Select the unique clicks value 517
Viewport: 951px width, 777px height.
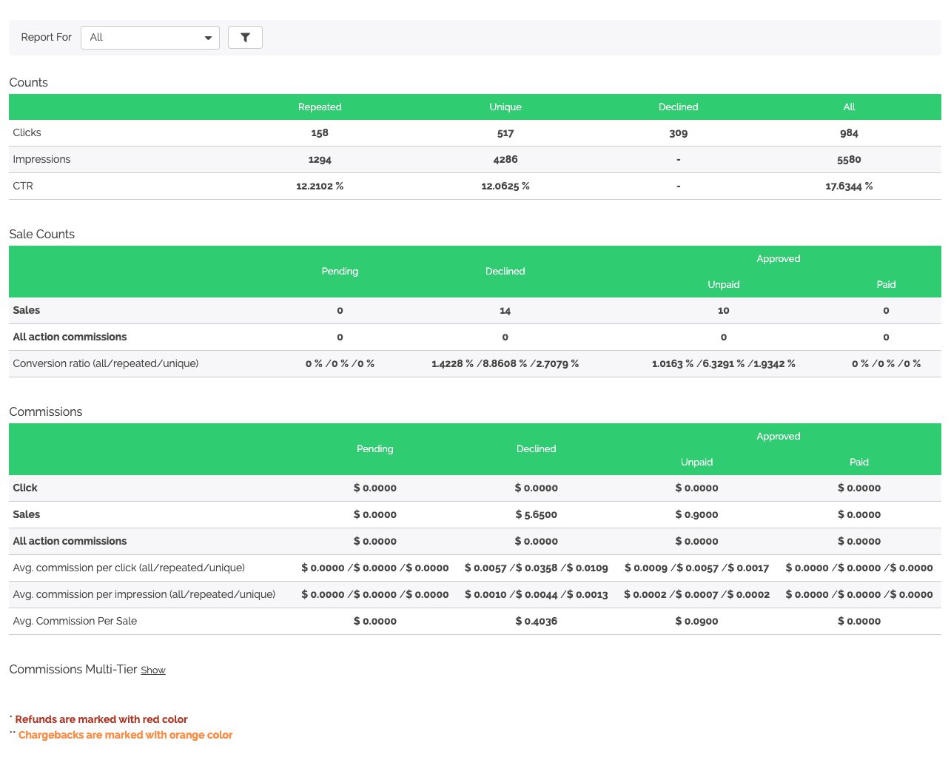505,133
